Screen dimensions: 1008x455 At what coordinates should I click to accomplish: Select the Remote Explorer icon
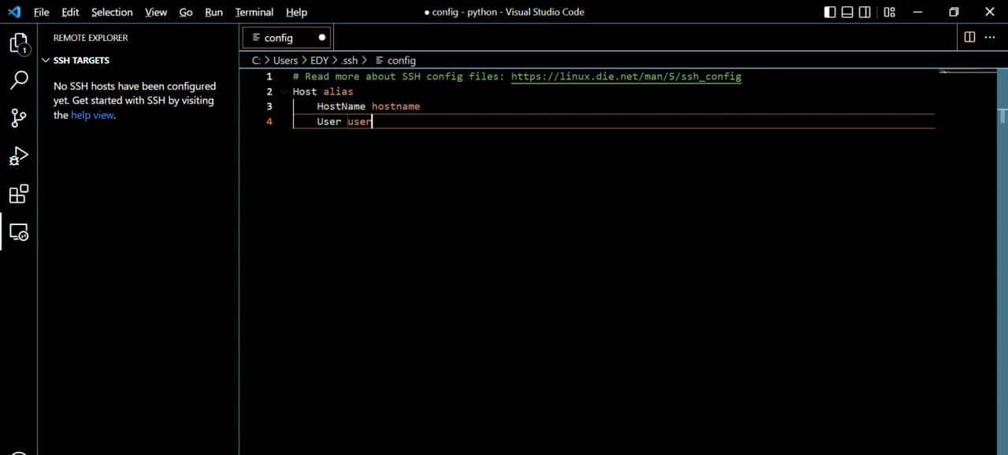19,232
